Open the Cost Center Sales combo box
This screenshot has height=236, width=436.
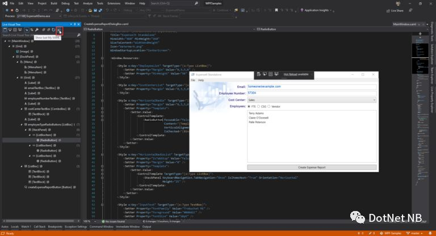tap(312, 100)
